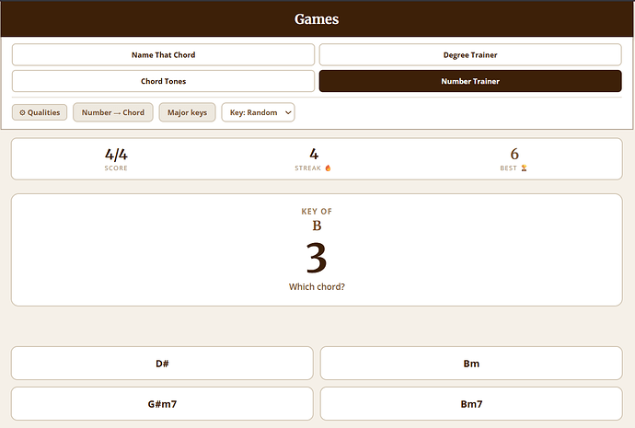The width and height of the screenshot is (635, 428).
Task: Click the KEY OF label
Action: tap(317, 212)
